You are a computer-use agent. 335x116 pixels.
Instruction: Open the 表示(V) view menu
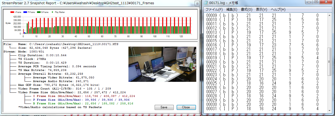point(261,10)
